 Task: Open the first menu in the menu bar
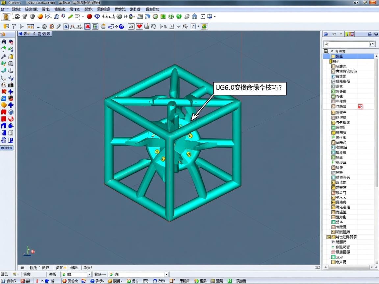(5, 9)
